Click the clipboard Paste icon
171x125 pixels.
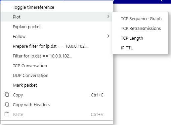pyautogui.click(x=7, y=114)
